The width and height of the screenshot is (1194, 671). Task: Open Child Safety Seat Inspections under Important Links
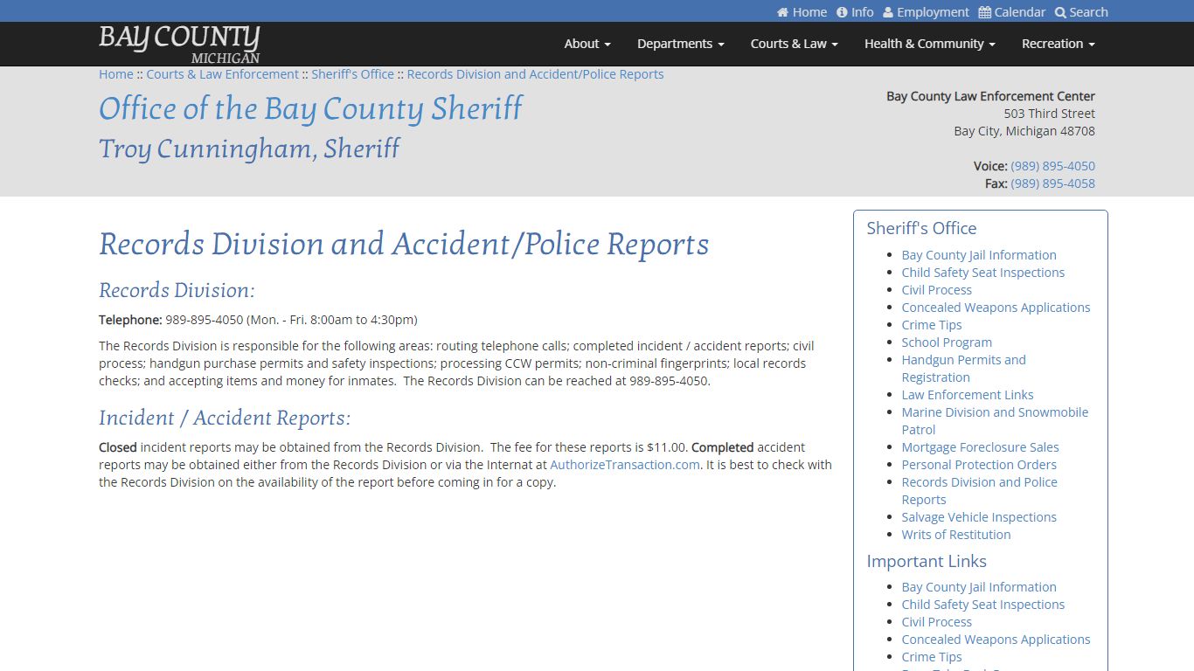pos(983,605)
